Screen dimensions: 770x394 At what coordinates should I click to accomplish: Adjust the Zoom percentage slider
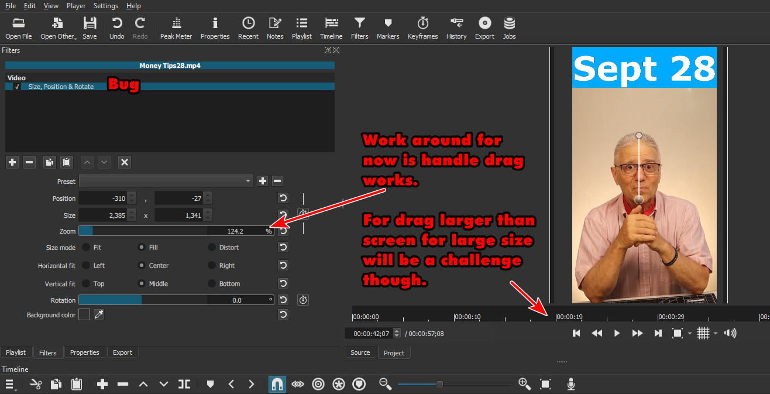point(176,231)
